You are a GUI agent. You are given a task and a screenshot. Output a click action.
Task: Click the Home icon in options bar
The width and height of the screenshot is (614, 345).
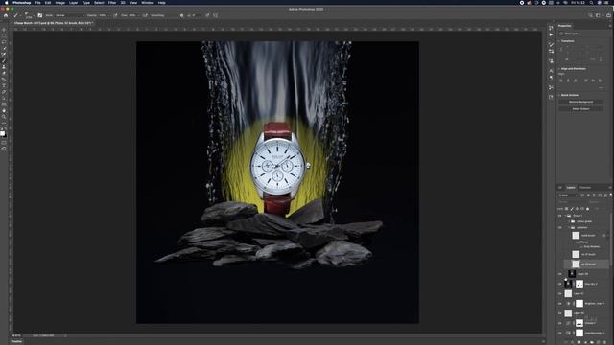pyautogui.click(x=6, y=15)
